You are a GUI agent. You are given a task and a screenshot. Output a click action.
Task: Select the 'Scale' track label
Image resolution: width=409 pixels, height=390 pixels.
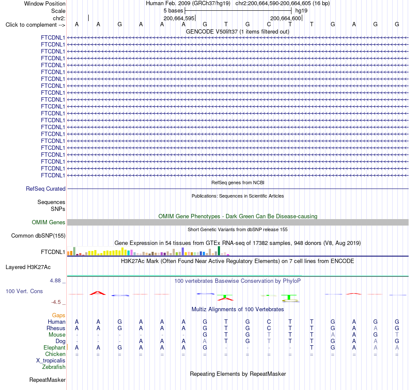click(x=58, y=11)
